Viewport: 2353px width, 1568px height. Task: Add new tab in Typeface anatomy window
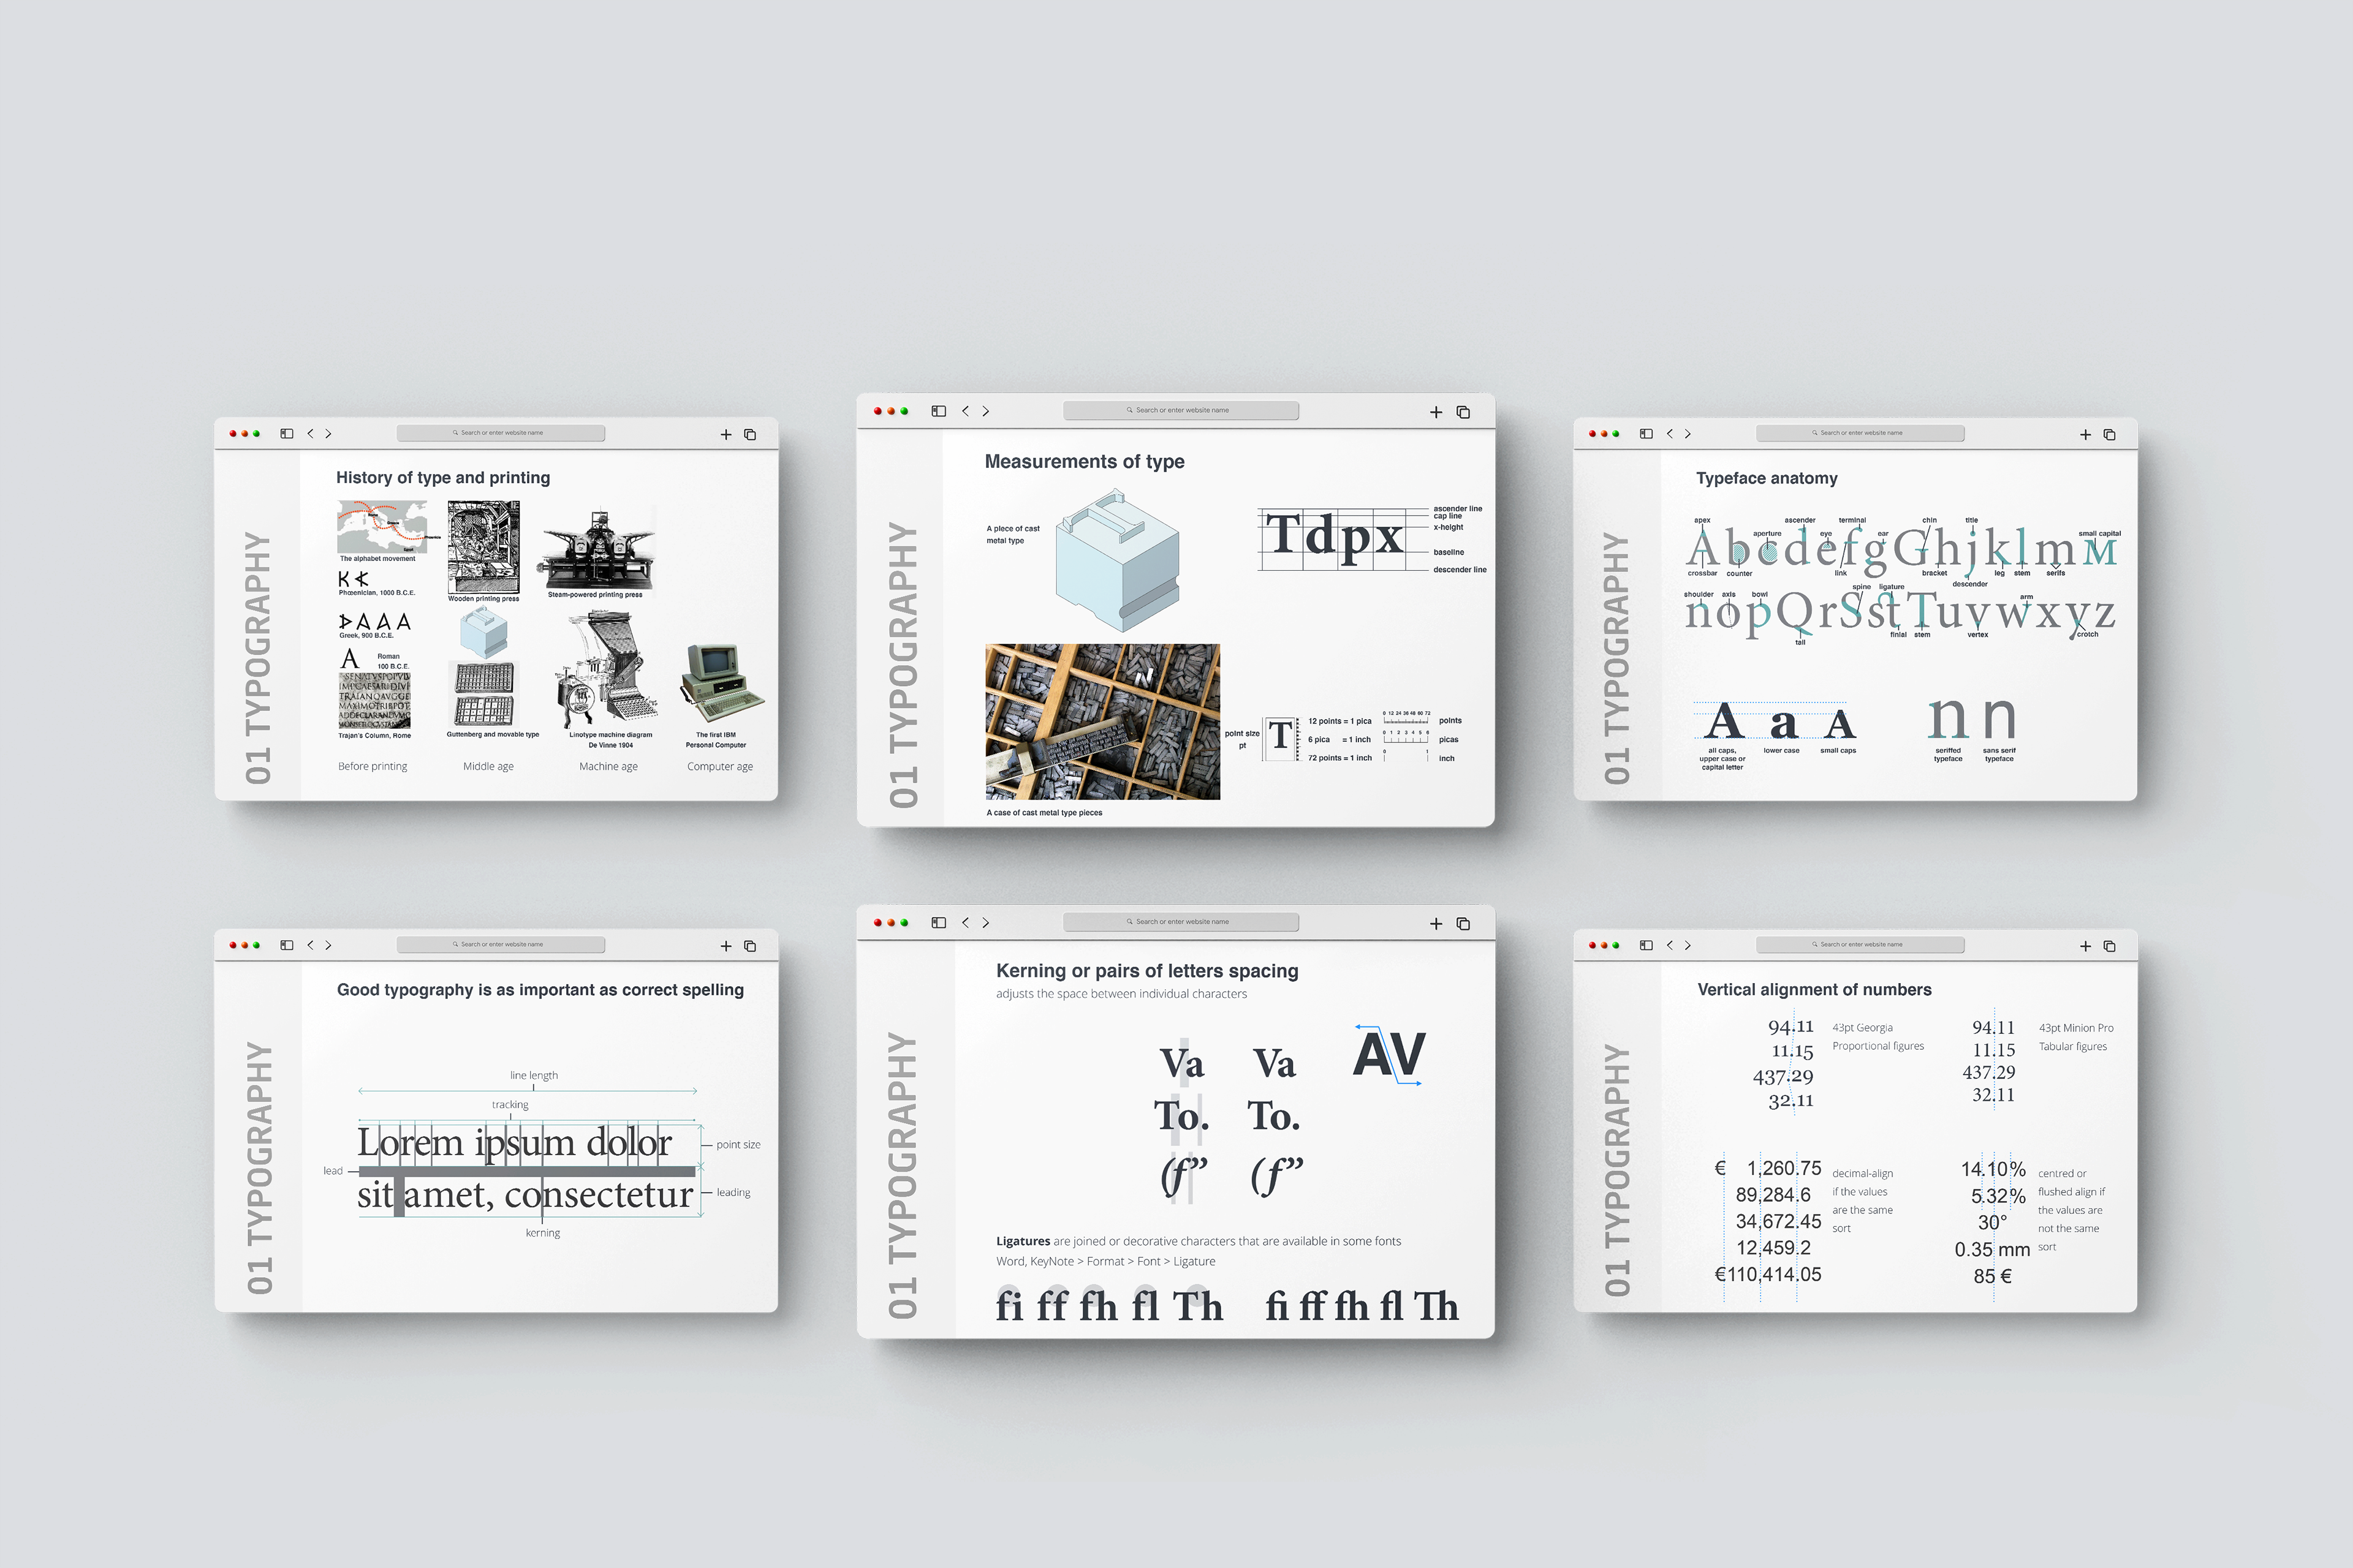pos(2085,435)
